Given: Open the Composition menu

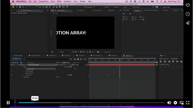Looking at the screenshot, I should tap(43, 1).
